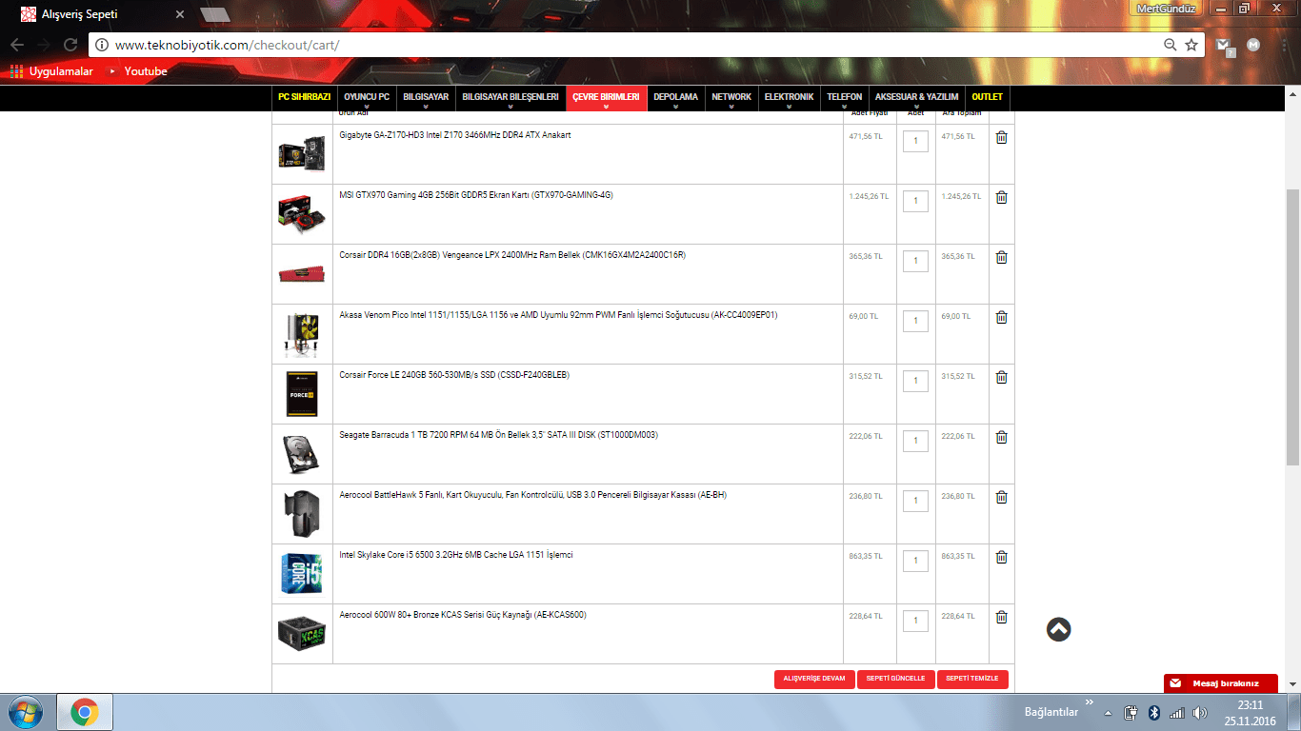This screenshot has height=731, width=1301.
Task: Click trash icon for Aerocool 600W power supply
Action: [1001, 617]
